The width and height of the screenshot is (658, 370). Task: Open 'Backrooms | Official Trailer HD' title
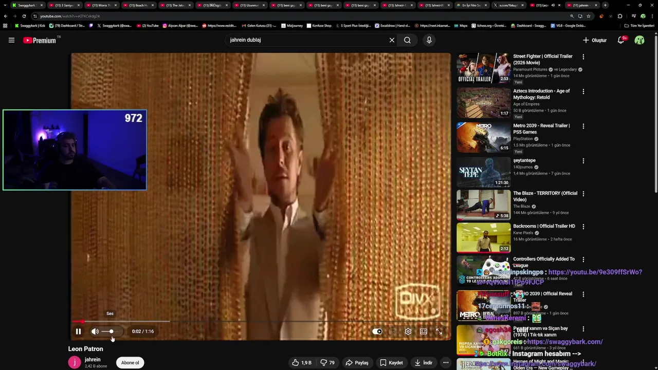point(544,226)
